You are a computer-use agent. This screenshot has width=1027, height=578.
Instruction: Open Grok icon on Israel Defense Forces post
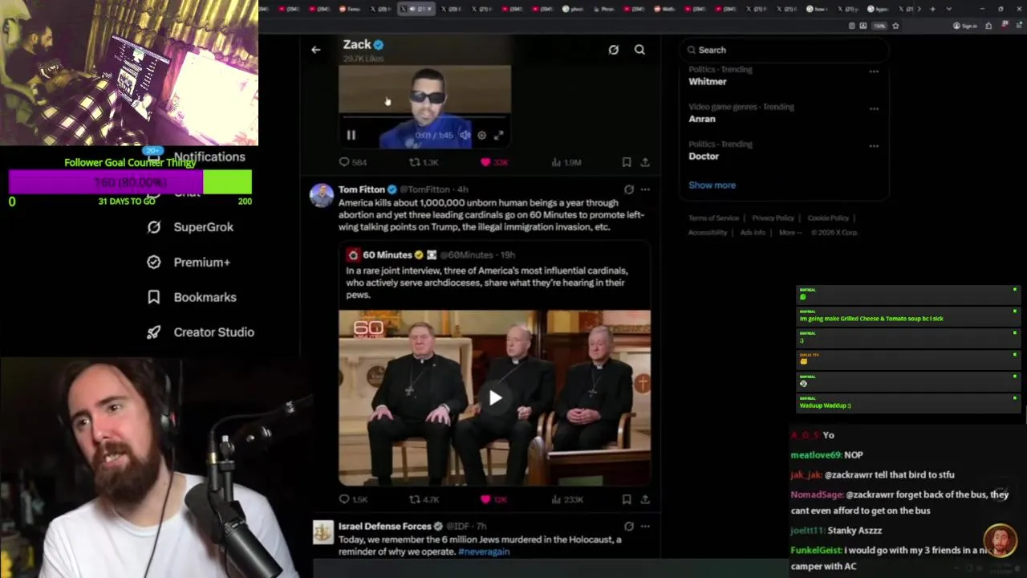(629, 527)
